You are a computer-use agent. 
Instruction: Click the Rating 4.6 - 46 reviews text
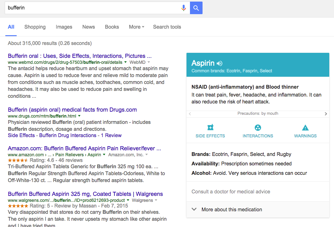point(56,160)
